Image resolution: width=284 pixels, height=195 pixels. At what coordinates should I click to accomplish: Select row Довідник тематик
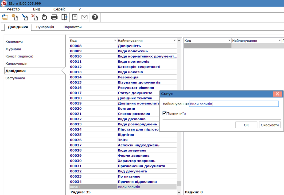coord(114,98)
